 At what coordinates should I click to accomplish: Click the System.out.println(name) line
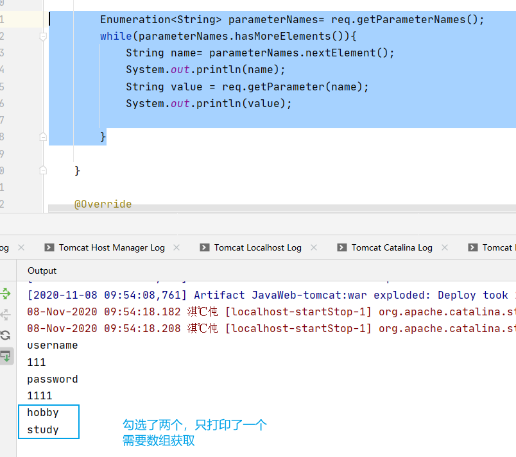(205, 70)
